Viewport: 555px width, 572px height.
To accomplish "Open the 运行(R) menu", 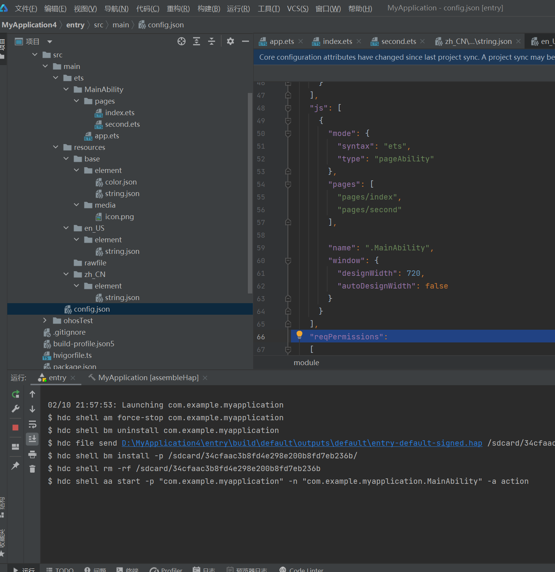I will [x=239, y=8].
